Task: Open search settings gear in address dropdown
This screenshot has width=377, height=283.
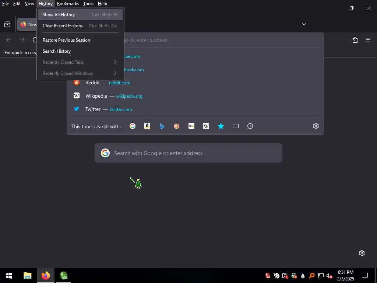Action: (x=316, y=126)
